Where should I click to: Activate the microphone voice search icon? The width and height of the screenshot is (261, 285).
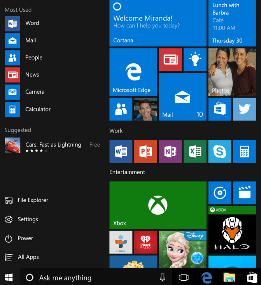coord(163,278)
